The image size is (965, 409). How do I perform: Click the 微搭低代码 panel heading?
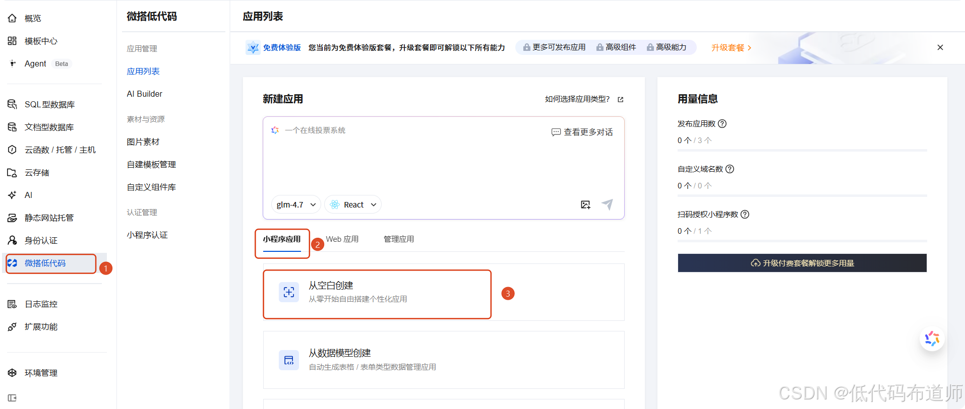click(152, 16)
